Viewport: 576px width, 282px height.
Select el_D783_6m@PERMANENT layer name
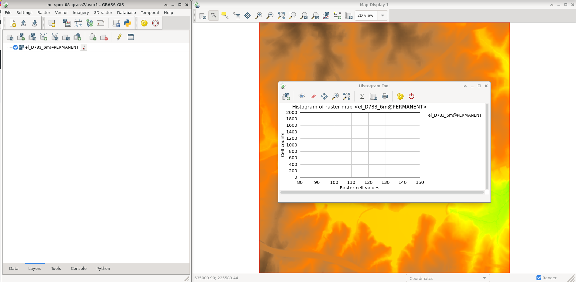tap(52, 47)
